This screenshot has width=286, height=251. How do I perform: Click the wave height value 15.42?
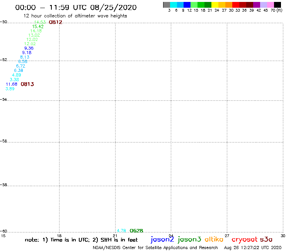(x=38, y=26)
